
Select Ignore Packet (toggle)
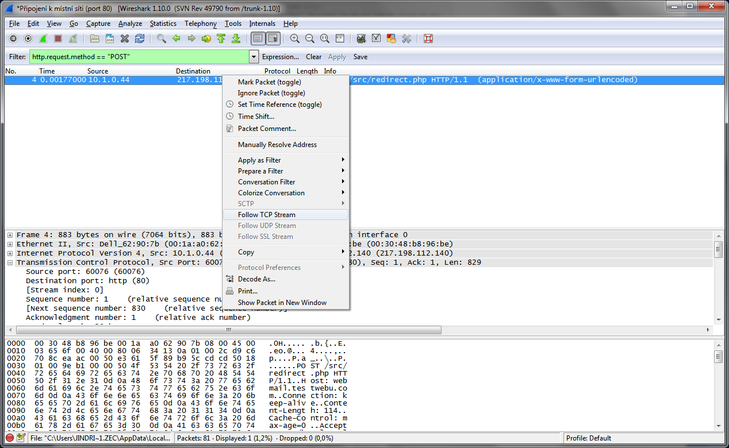click(286, 93)
